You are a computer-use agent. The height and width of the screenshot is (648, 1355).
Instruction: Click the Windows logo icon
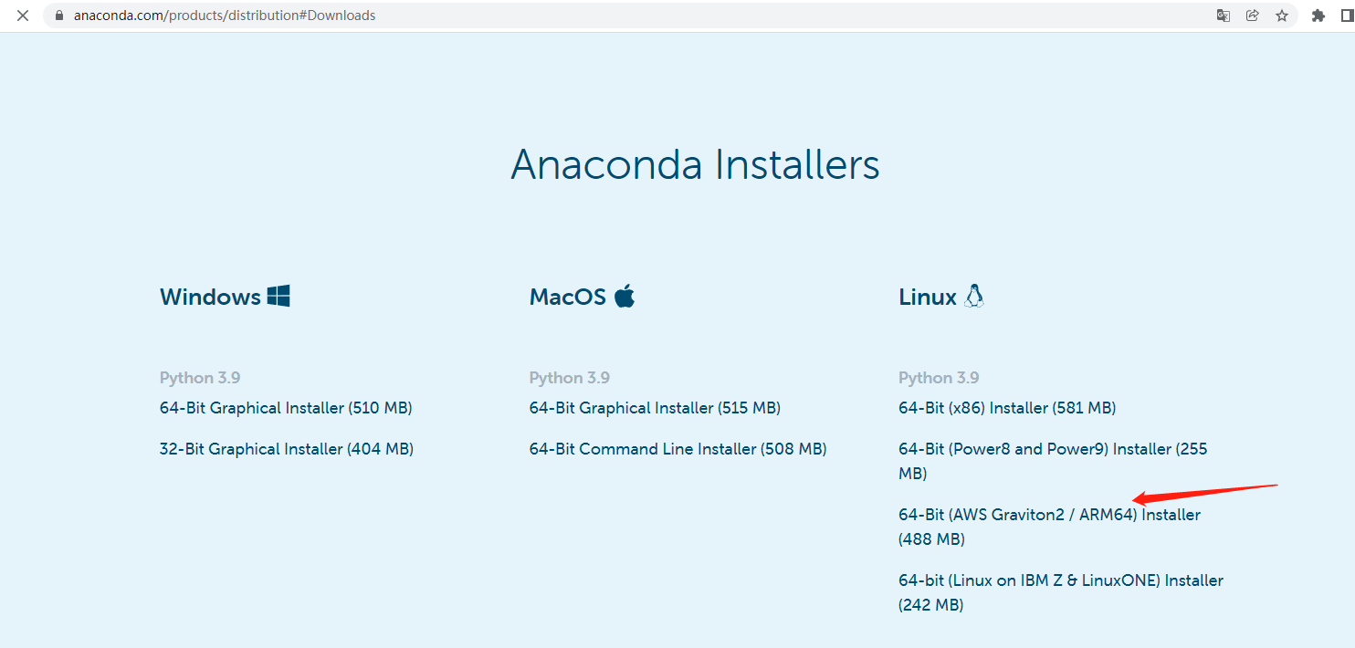278,296
